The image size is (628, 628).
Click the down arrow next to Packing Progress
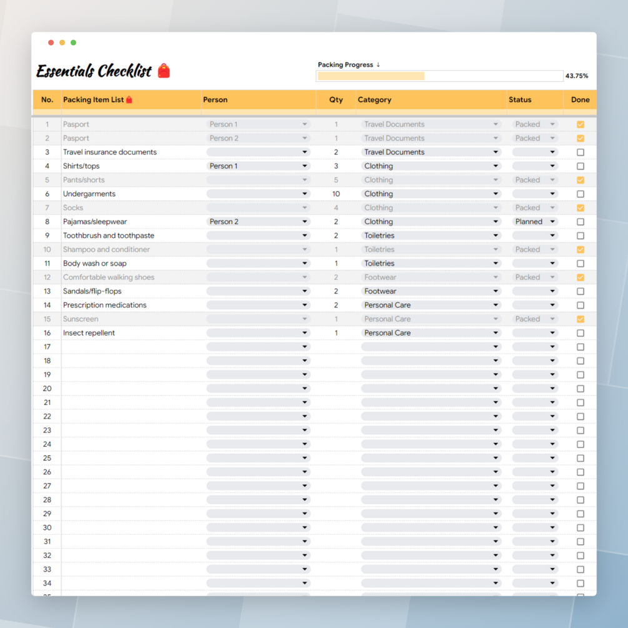[x=378, y=64]
